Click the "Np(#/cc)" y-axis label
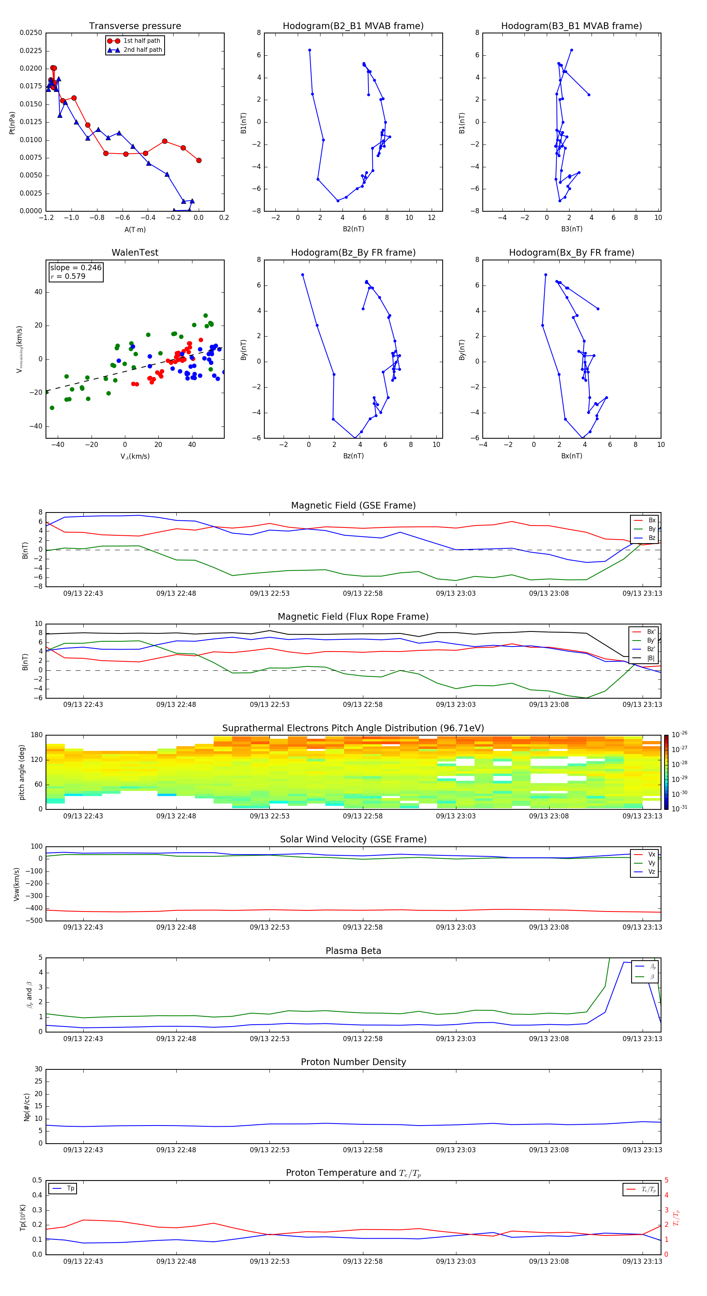 27,1106
